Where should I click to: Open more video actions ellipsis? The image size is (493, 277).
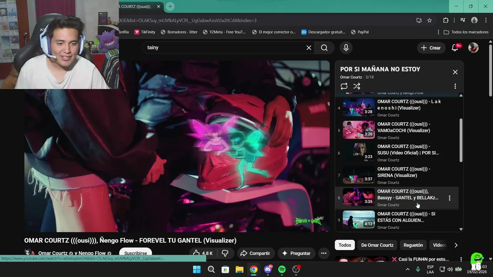pyautogui.click(x=324, y=253)
